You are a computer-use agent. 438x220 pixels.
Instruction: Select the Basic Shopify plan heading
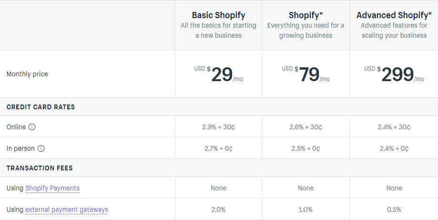[218, 15]
